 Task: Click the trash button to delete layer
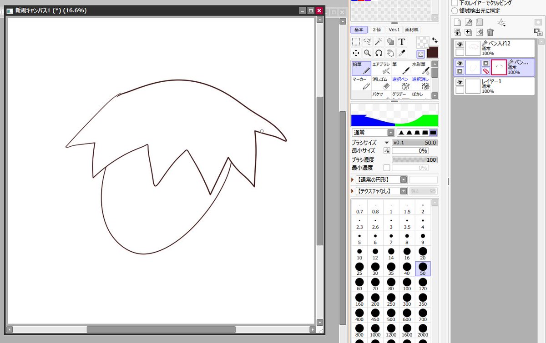pyautogui.click(x=490, y=32)
